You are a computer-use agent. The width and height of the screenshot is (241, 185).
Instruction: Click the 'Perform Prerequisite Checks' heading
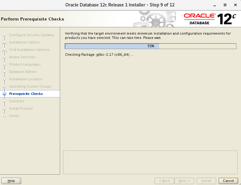click(x=33, y=19)
